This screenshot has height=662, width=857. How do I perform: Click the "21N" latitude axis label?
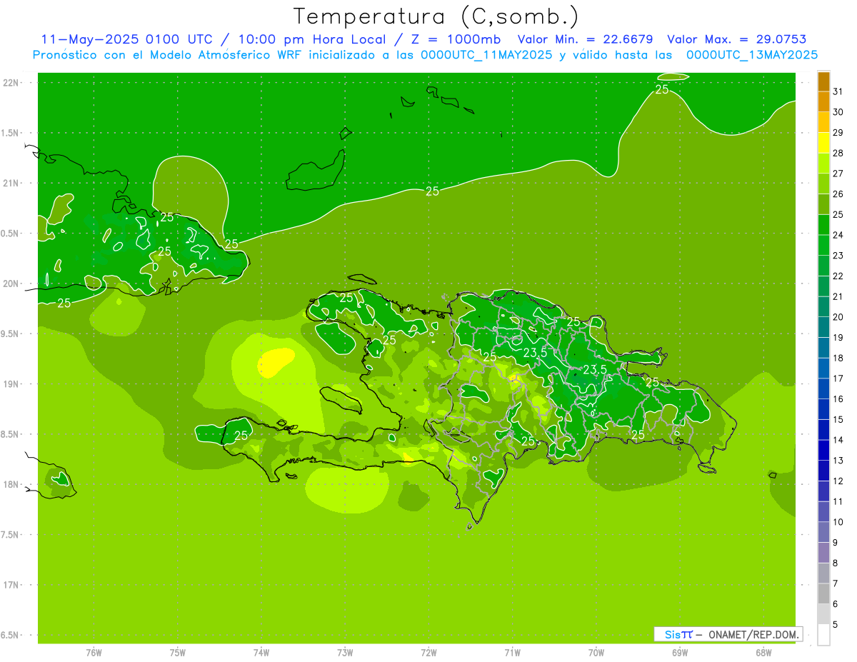click(x=11, y=183)
